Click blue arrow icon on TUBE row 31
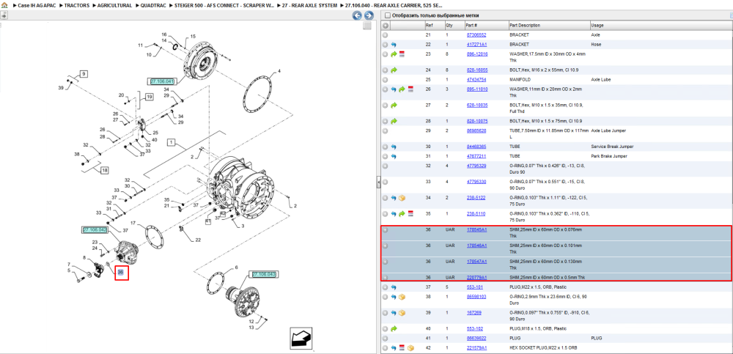The image size is (733, 354). 394,156
